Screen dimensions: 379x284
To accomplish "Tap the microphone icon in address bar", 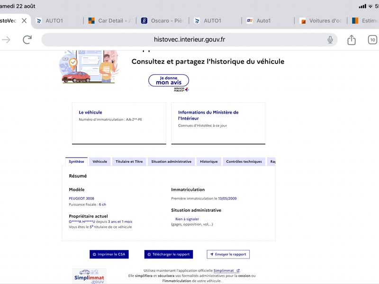I will 330,40.
